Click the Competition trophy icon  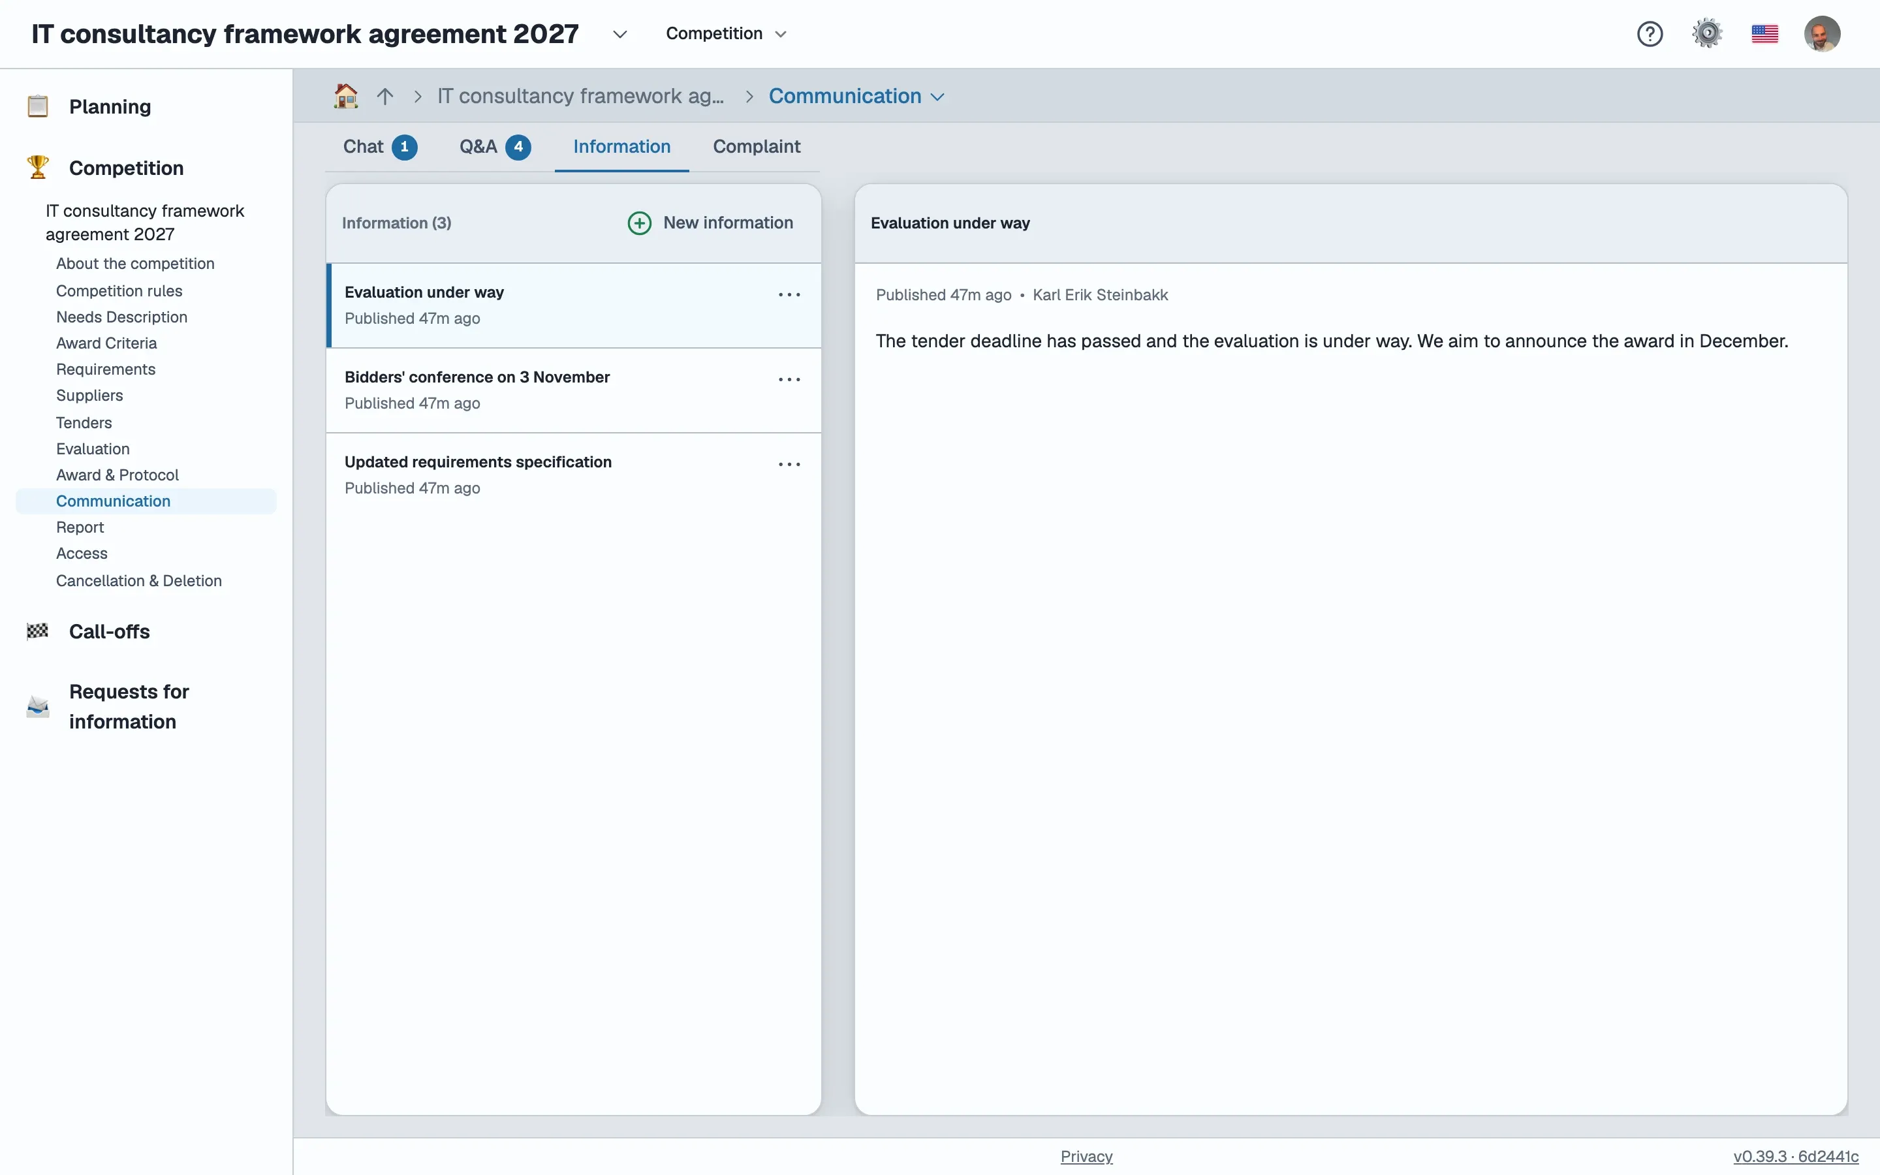point(37,167)
